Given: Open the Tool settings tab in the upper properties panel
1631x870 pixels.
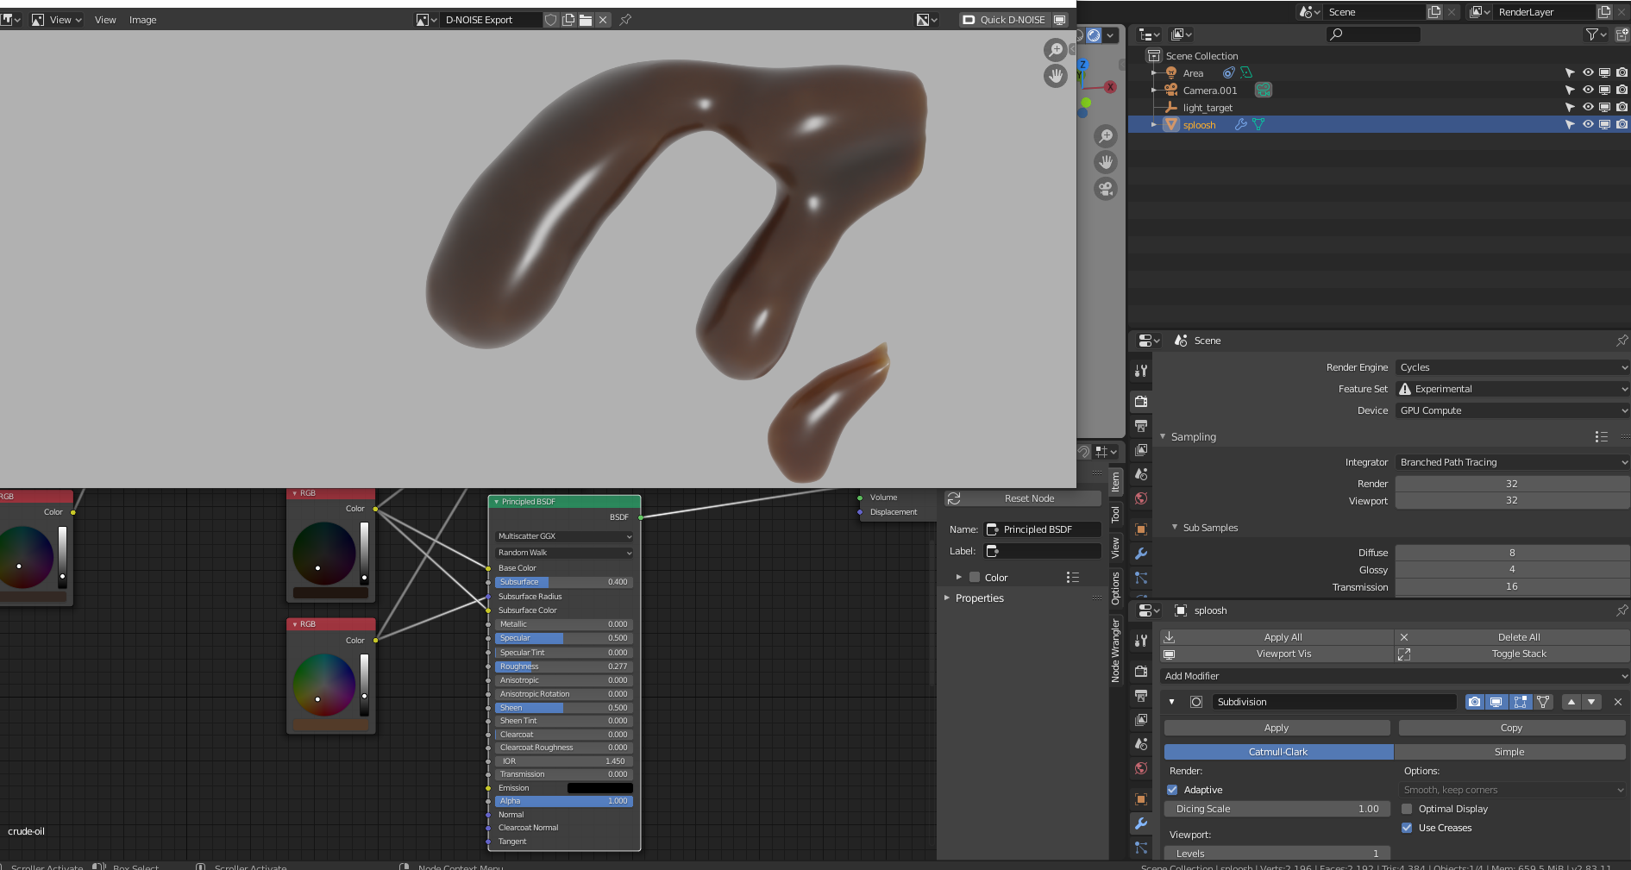Looking at the screenshot, I should click(x=1141, y=370).
